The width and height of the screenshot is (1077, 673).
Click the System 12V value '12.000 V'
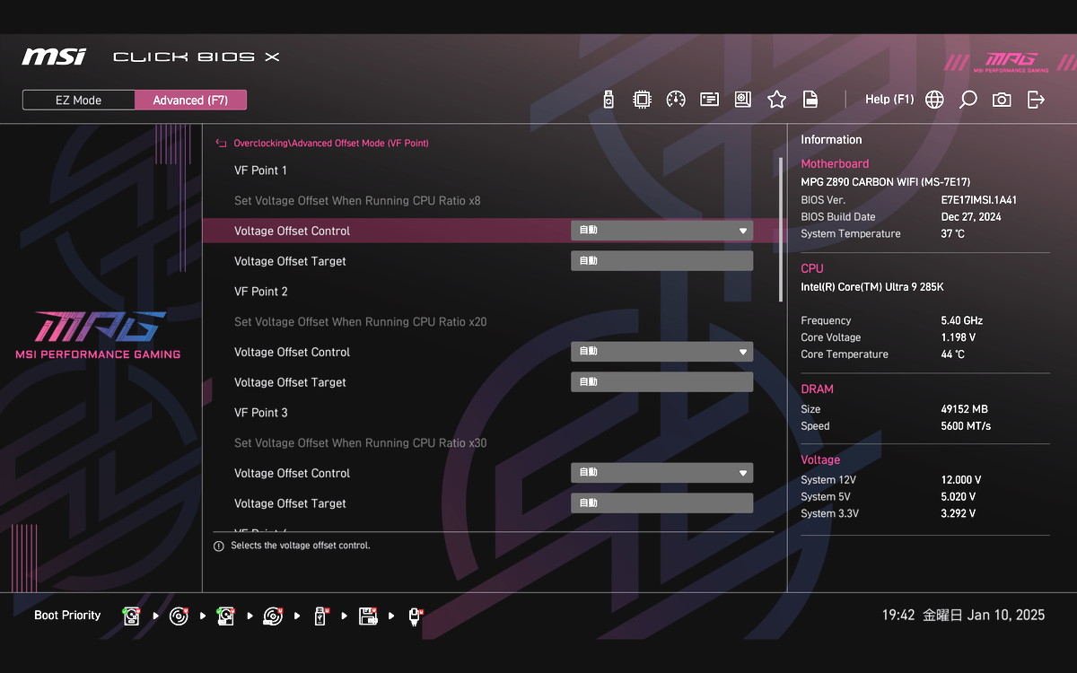tap(961, 480)
